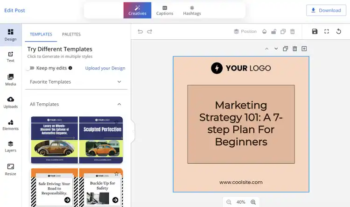The height and width of the screenshot is (207, 350).
Task: Switch to the Palettes tab
Action: (71, 34)
